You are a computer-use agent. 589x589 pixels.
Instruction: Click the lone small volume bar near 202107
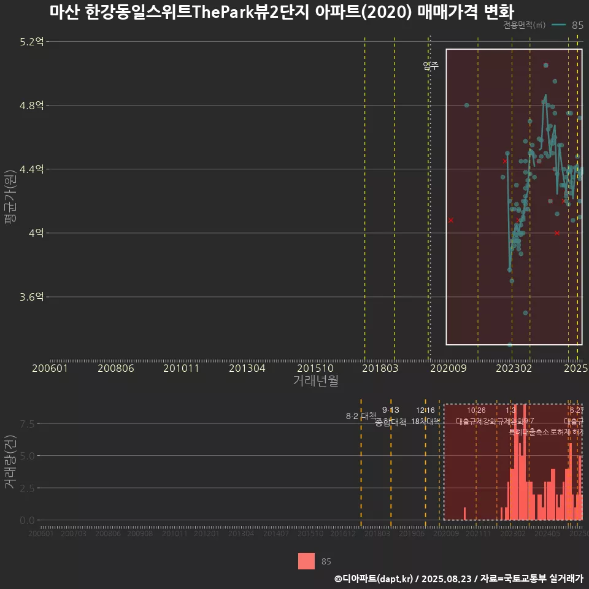465,514
